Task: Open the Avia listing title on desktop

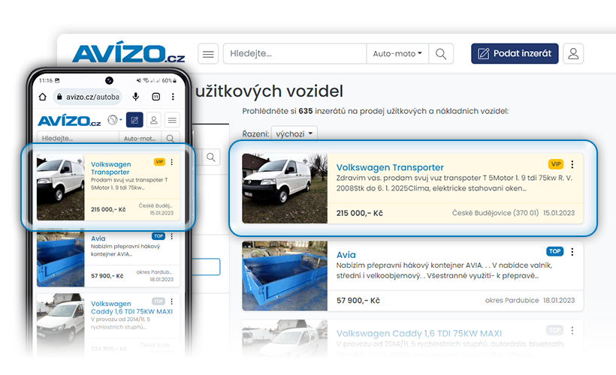Action: pyautogui.click(x=346, y=255)
